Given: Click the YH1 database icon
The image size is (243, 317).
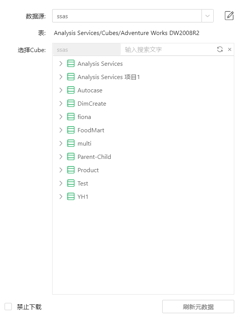Looking at the screenshot, I should [71, 197].
